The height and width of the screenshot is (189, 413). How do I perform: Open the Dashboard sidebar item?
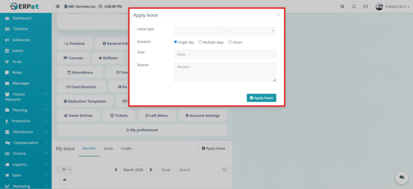(x=22, y=18)
